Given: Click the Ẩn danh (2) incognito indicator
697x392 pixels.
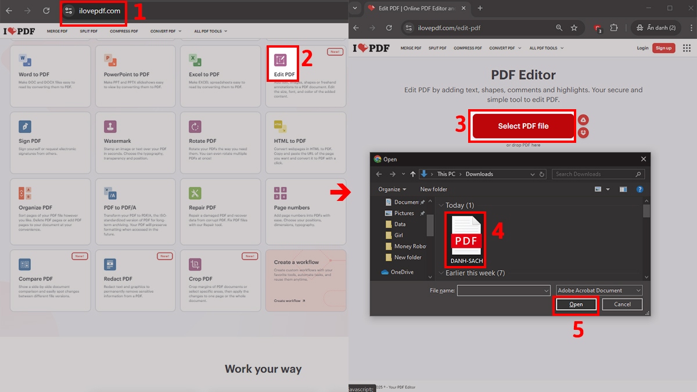Looking at the screenshot, I should [x=655, y=28].
